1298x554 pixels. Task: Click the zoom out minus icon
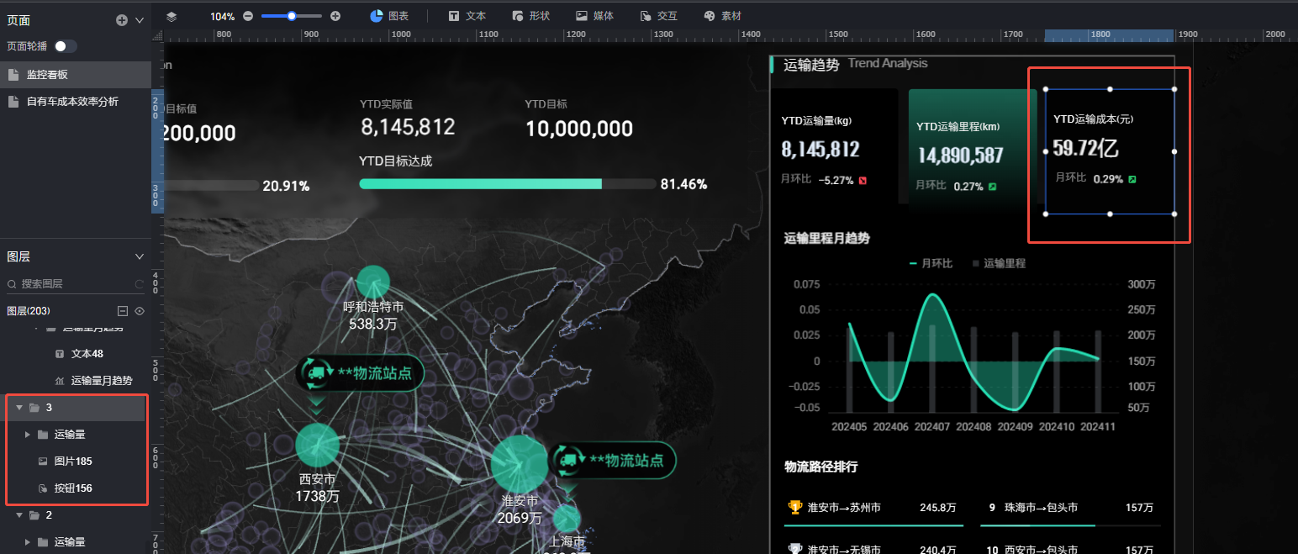tap(248, 16)
